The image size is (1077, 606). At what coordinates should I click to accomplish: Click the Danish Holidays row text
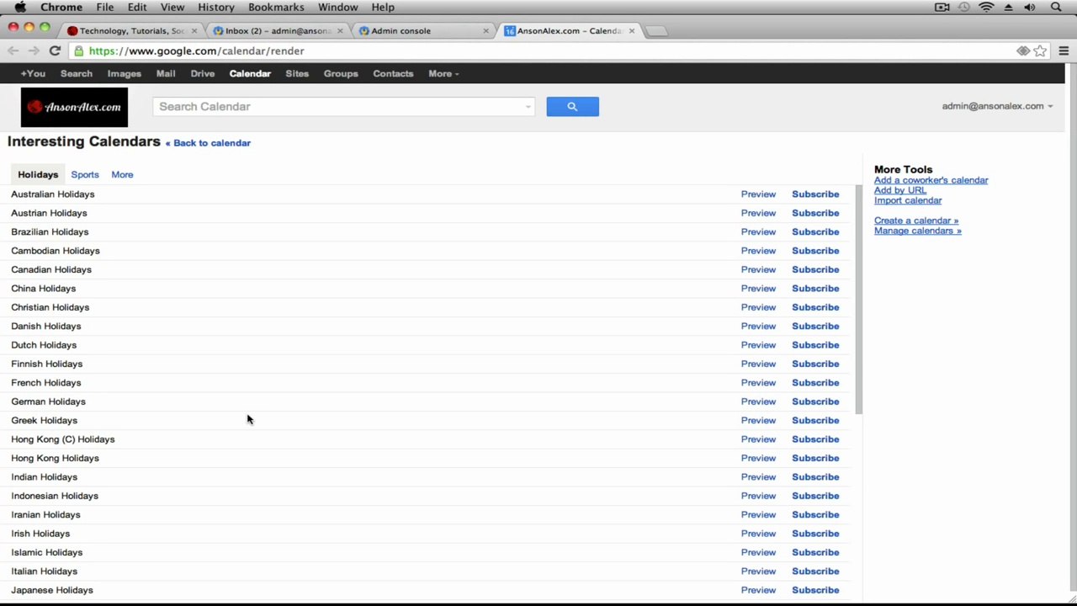pyautogui.click(x=46, y=326)
